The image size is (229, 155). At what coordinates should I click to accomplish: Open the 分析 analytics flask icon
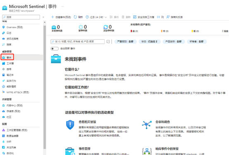click(3, 142)
